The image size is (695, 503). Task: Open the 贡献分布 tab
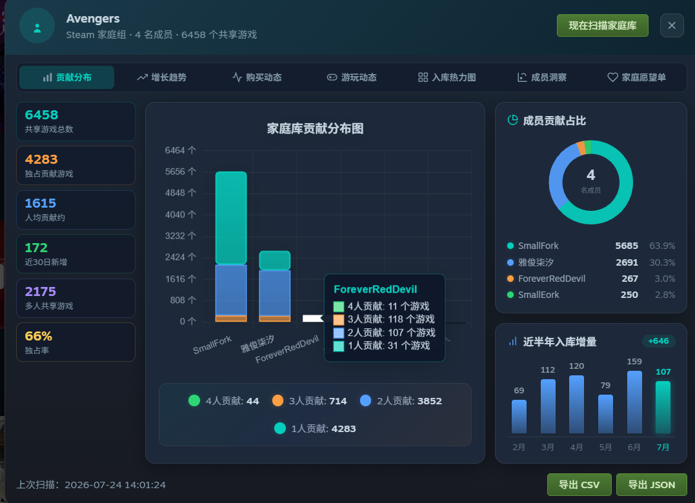click(67, 77)
